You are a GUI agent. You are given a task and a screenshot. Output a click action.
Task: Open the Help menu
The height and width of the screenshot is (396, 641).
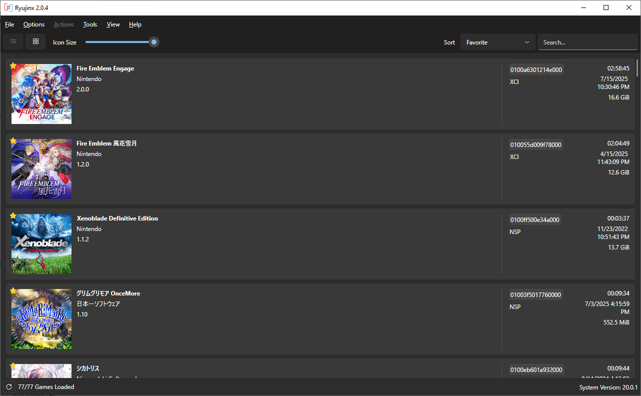(135, 24)
